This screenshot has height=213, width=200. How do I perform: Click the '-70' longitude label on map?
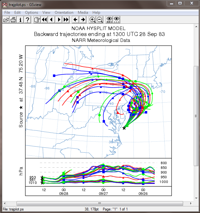[162, 92]
